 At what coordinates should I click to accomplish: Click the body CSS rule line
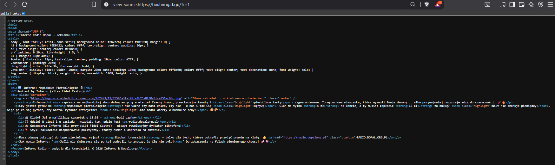(91, 42)
